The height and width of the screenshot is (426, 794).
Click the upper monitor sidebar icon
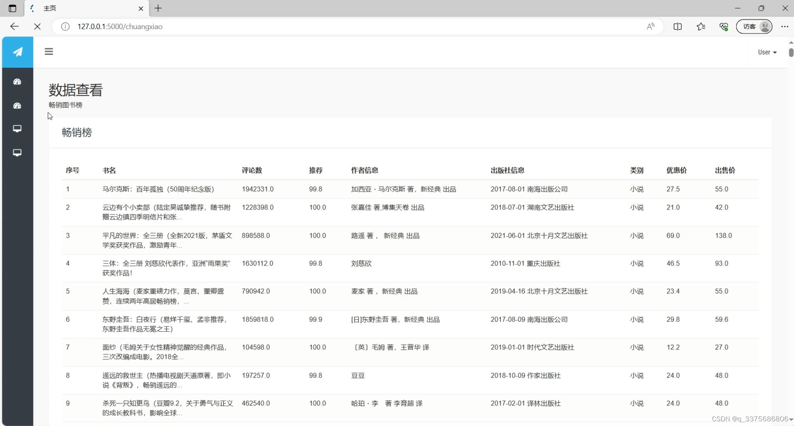click(17, 129)
